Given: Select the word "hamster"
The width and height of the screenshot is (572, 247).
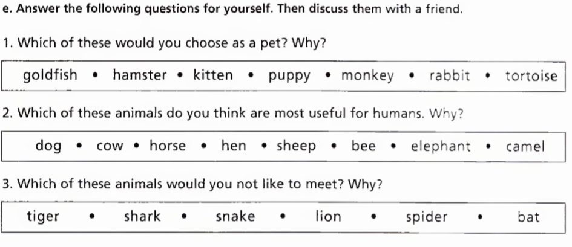Looking at the screenshot, I should click(x=139, y=75).
